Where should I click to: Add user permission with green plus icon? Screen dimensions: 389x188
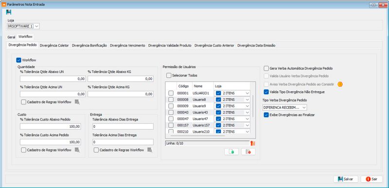pyautogui.click(x=231, y=152)
